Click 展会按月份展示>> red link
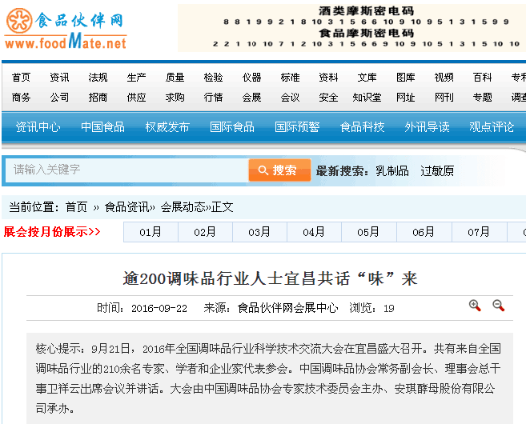Viewport: 526px width, 424px height. click(52, 232)
